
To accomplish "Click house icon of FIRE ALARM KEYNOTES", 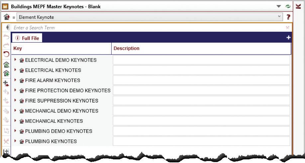I will [x=21, y=81].
